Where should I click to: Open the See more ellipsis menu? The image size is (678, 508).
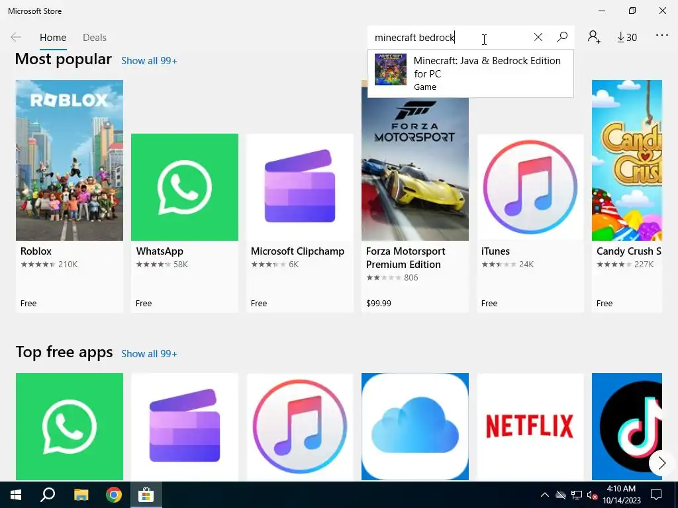662,36
